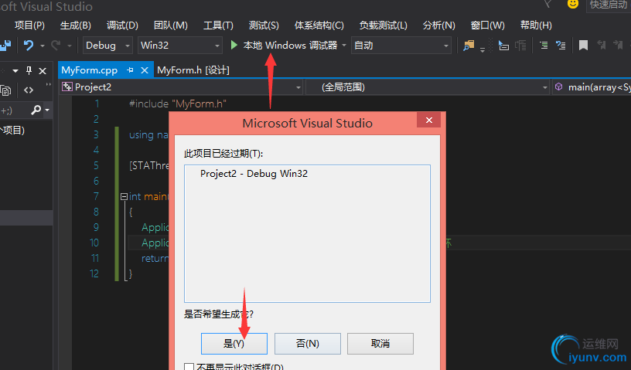Open the 自动 combo box
Image resolution: width=631 pixels, height=370 pixels.
[401, 46]
